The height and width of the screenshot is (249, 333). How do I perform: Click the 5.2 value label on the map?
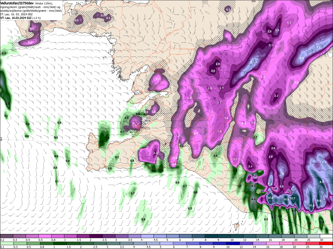(318, 47)
